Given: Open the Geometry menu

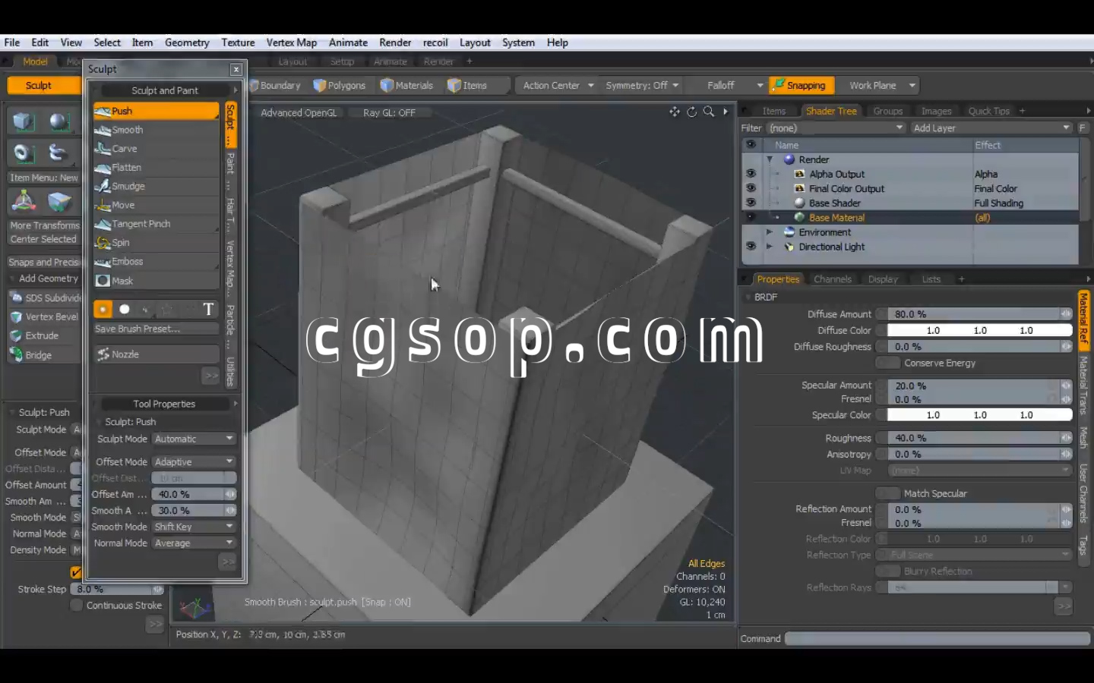Looking at the screenshot, I should 187,42.
